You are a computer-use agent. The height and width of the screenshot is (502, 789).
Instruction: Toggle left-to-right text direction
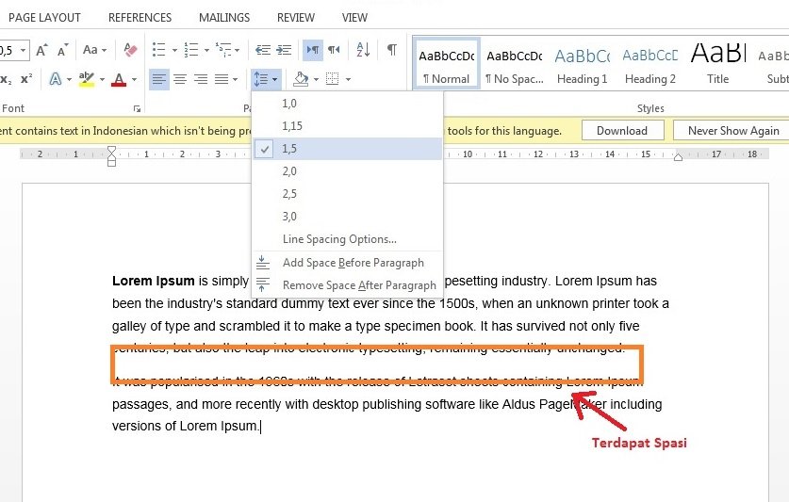(313, 50)
